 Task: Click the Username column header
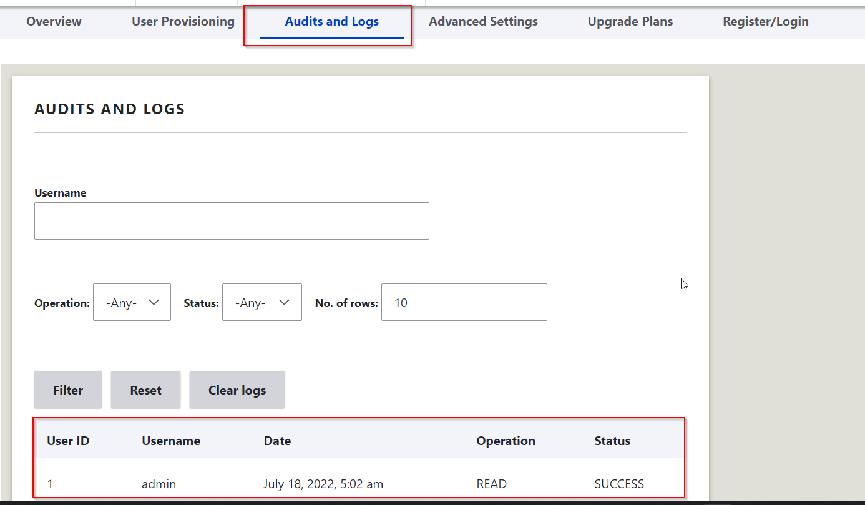pos(170,440)
